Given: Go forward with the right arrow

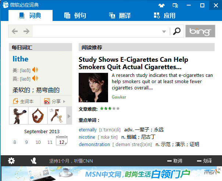Looking at the screenshot, I should click(x=26, y=31).
